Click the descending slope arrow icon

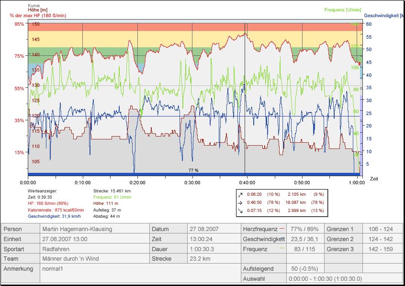pyautogui.click(x=239, y=211)
